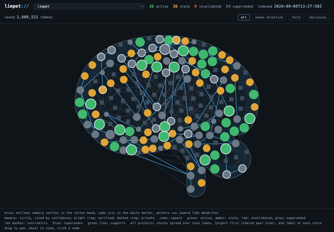Image resolution: width=334 pixels, height=232 pixels.
Task: Toggle the "facts" filter
Action: [296, 17]
